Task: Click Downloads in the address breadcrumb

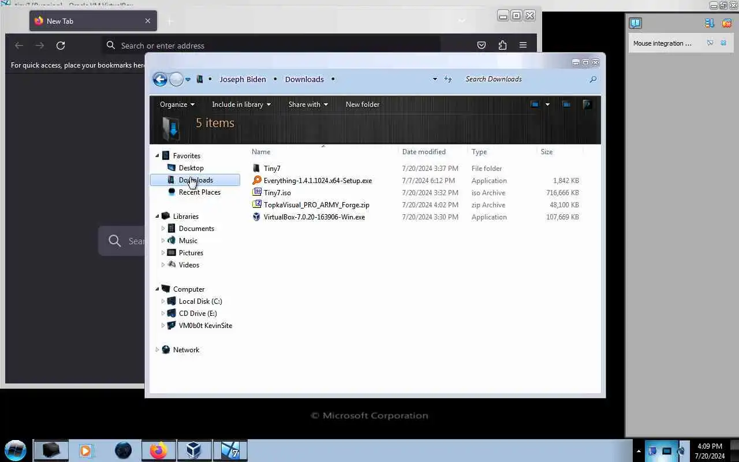Action: (304, 79)
